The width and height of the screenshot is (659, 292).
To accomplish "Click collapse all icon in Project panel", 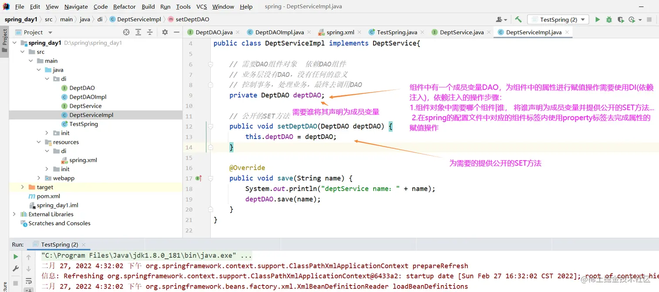I will [x=150, y=32].
